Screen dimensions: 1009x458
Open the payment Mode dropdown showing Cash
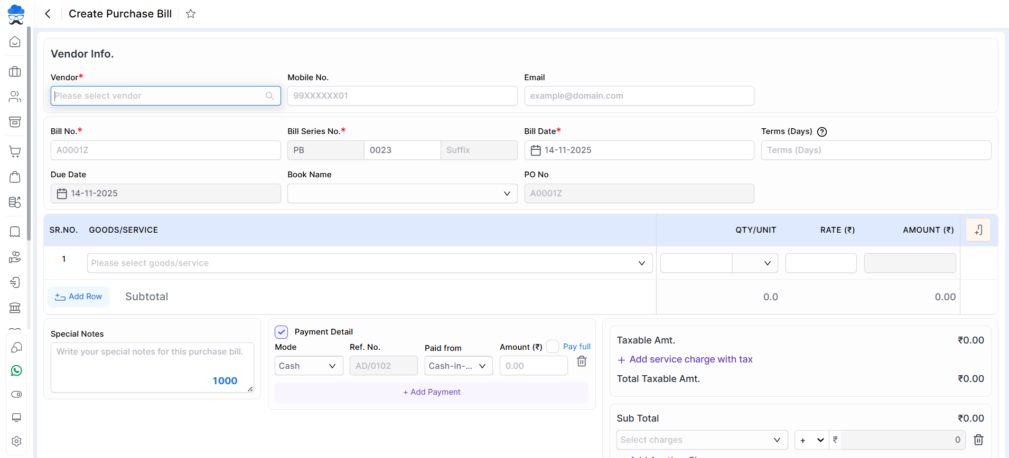click(x=309, y=366)
